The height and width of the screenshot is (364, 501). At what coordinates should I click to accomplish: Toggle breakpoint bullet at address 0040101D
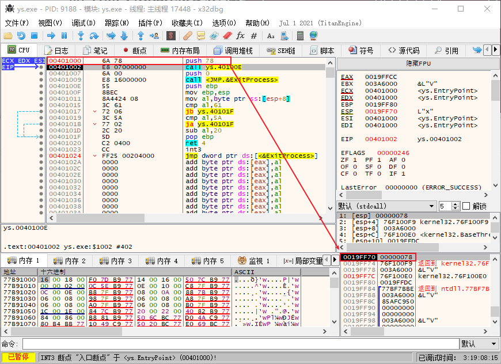41,130
